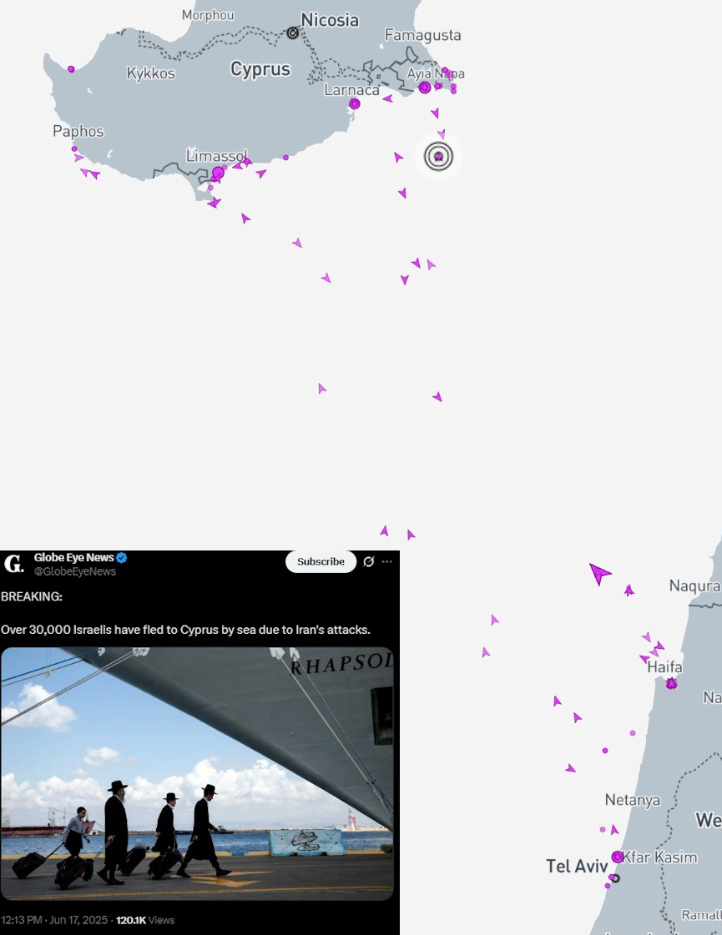Click the Limassol port circle marker
Screen dimensions: 722x935
click(219, 173)
